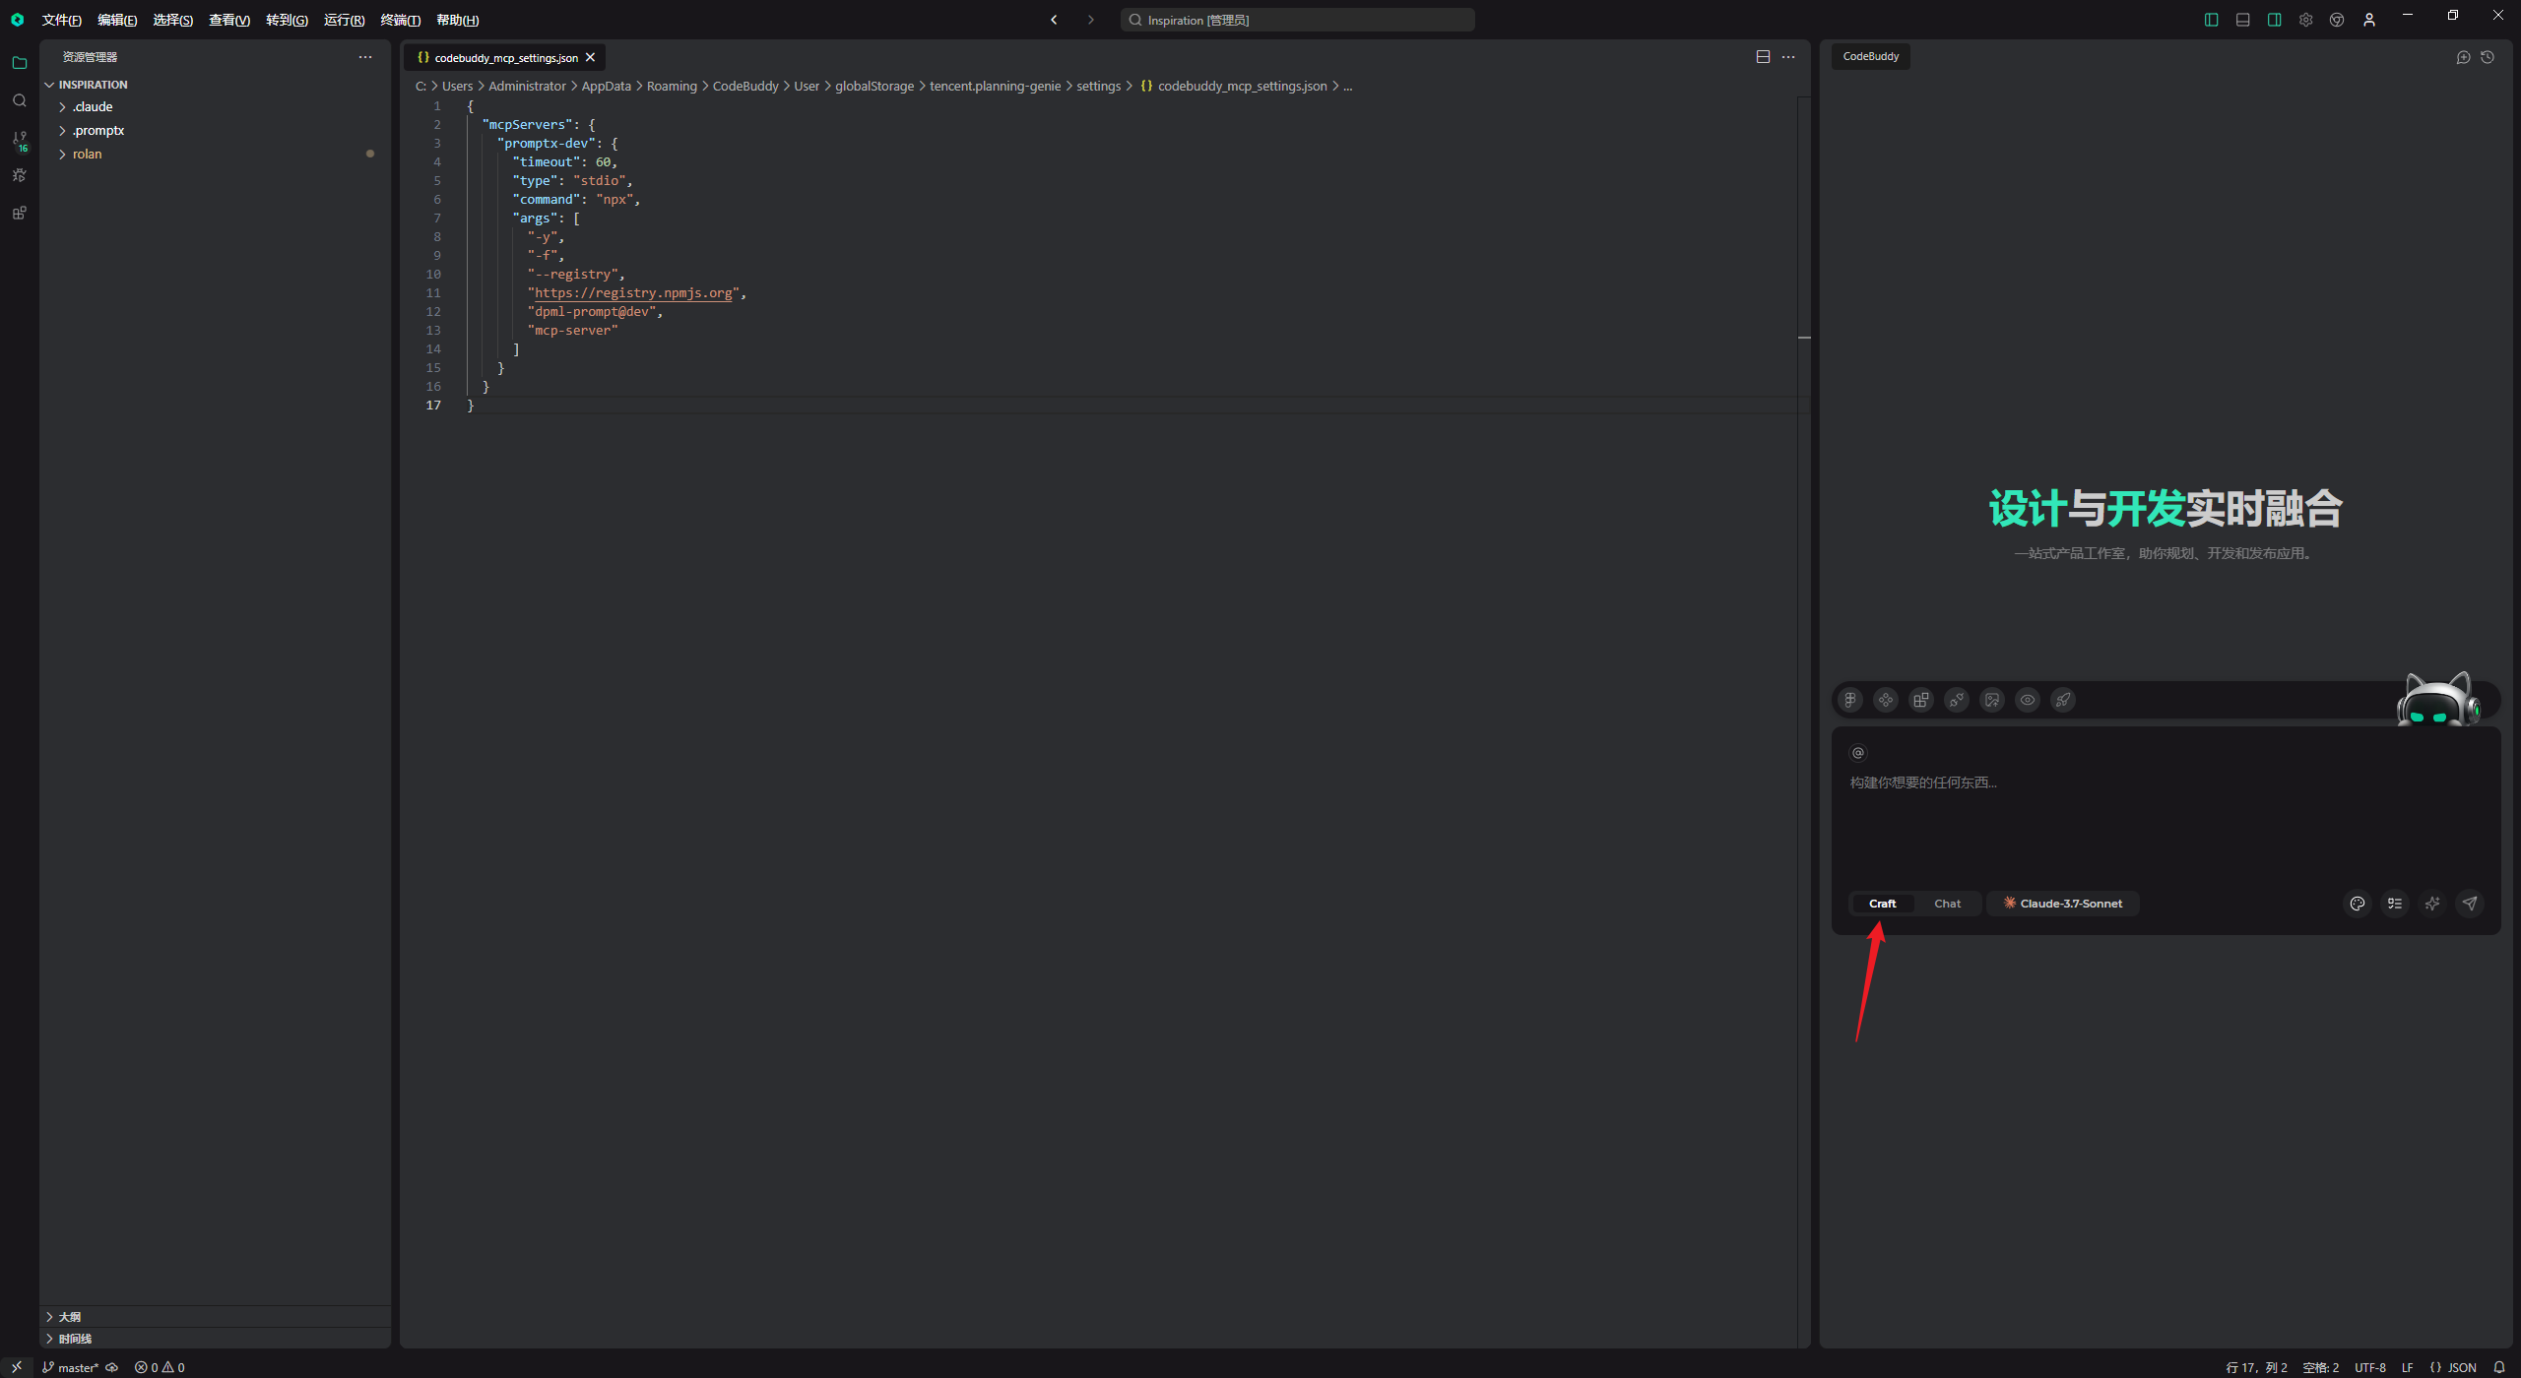This screenshot has height=1378, width=2521.
Task: Open explorer panel more actions ellipsis
Action: [x=365, y=57]
